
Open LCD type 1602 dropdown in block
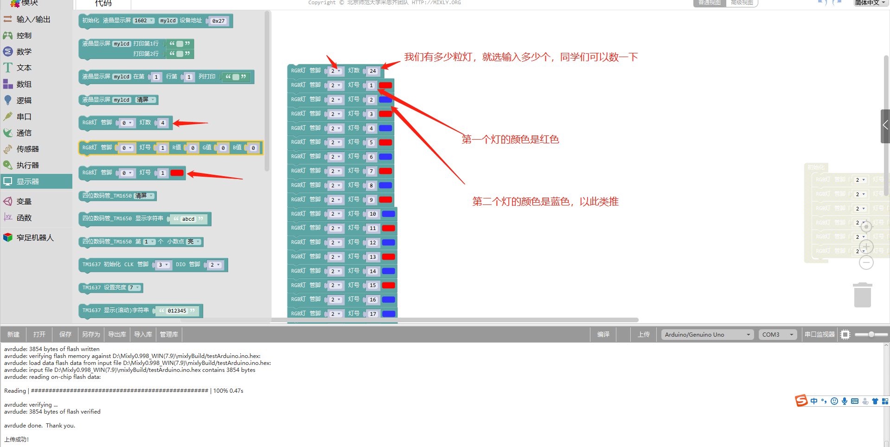click(143, 20)
